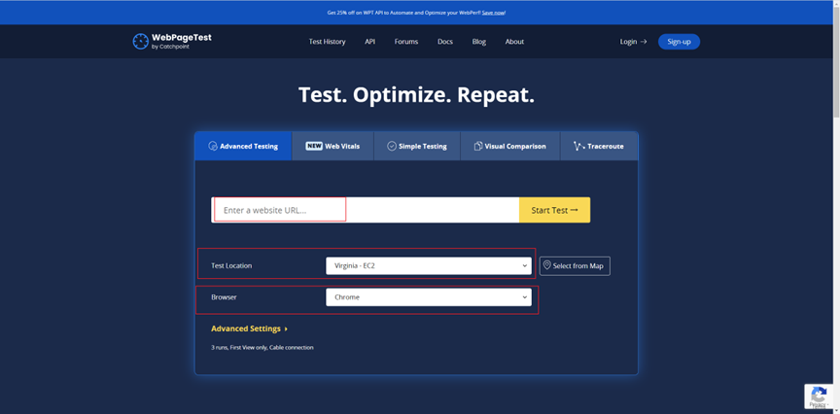Click the Advanced Testing tab icon
840x414 pixels.
(x=213, y=146)
